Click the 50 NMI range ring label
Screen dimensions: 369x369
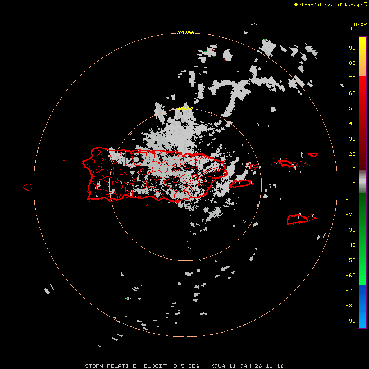pos(185,109)
